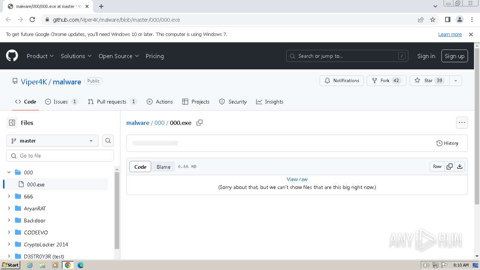The image size is (480, 270).
Task: Expand the 666 folder
Action: [x=9, y=196]
